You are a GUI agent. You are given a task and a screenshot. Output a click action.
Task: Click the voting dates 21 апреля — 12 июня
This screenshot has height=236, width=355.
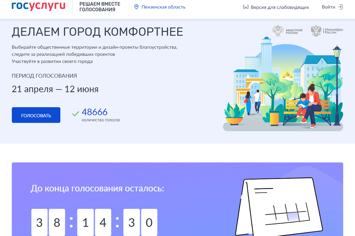point(55,89)
